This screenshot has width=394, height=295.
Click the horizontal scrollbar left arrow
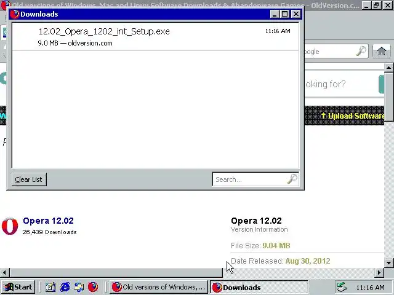coord(4,272)
